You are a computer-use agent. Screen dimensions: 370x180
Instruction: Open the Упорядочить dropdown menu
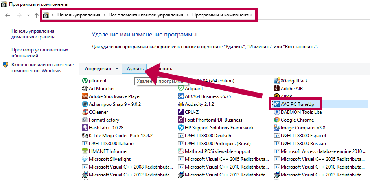click(x=101, y=69)
